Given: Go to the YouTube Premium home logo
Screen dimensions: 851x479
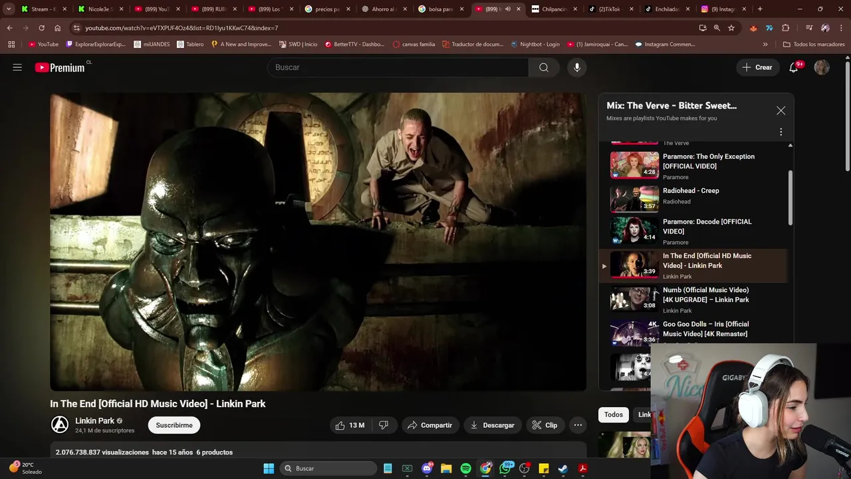Looking at the screenshot, I should tap(60, 67).
